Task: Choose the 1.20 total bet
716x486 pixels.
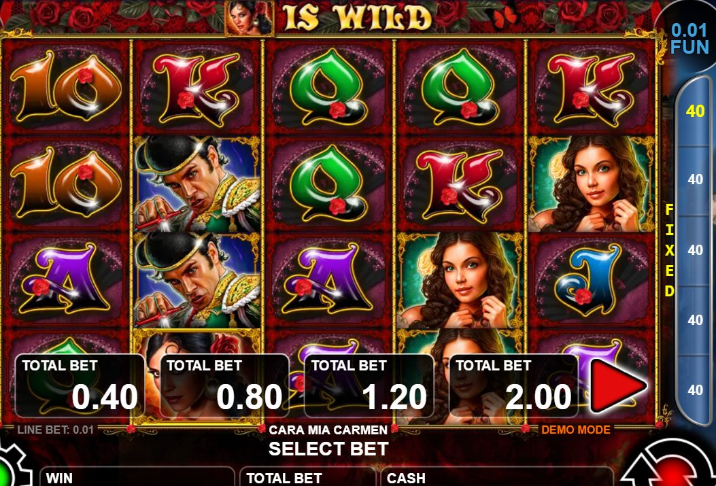Action: pyautogui.click(x=369, y=385)
